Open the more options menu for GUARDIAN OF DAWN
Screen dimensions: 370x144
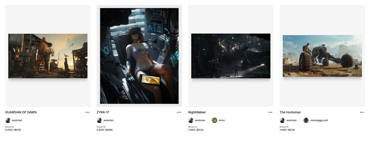tap(87, 112)
